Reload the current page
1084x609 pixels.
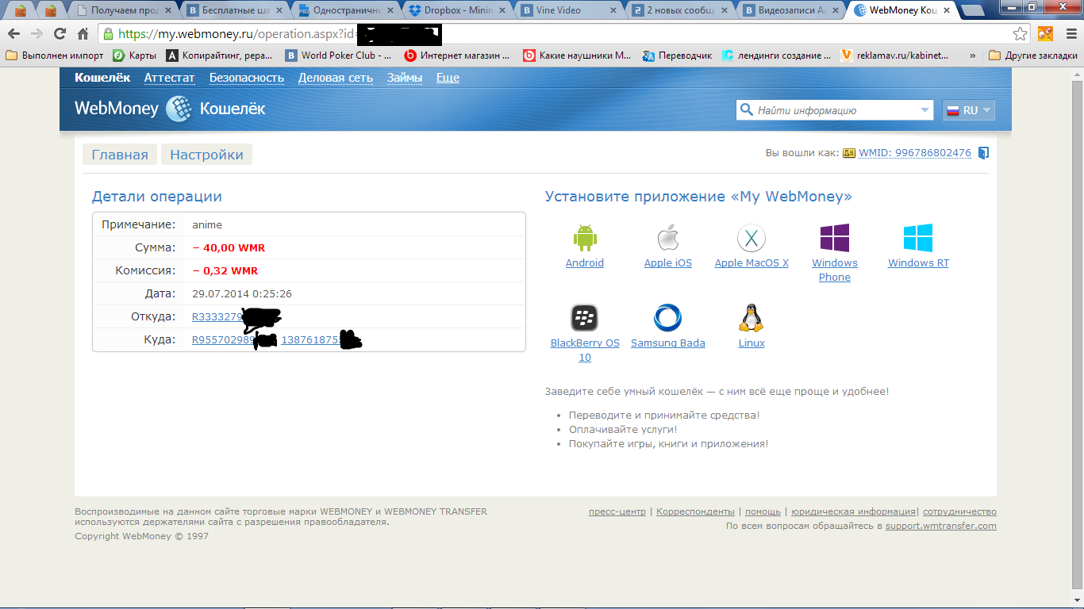pos(60,34)
